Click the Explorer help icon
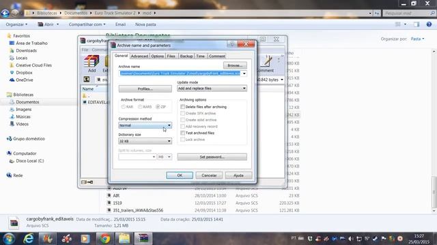The height and width of the screenshot is (245, 437). [429, 24]
